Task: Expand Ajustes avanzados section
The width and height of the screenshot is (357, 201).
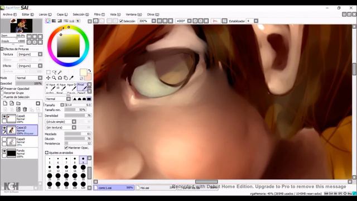Action: tap(47, 152)
